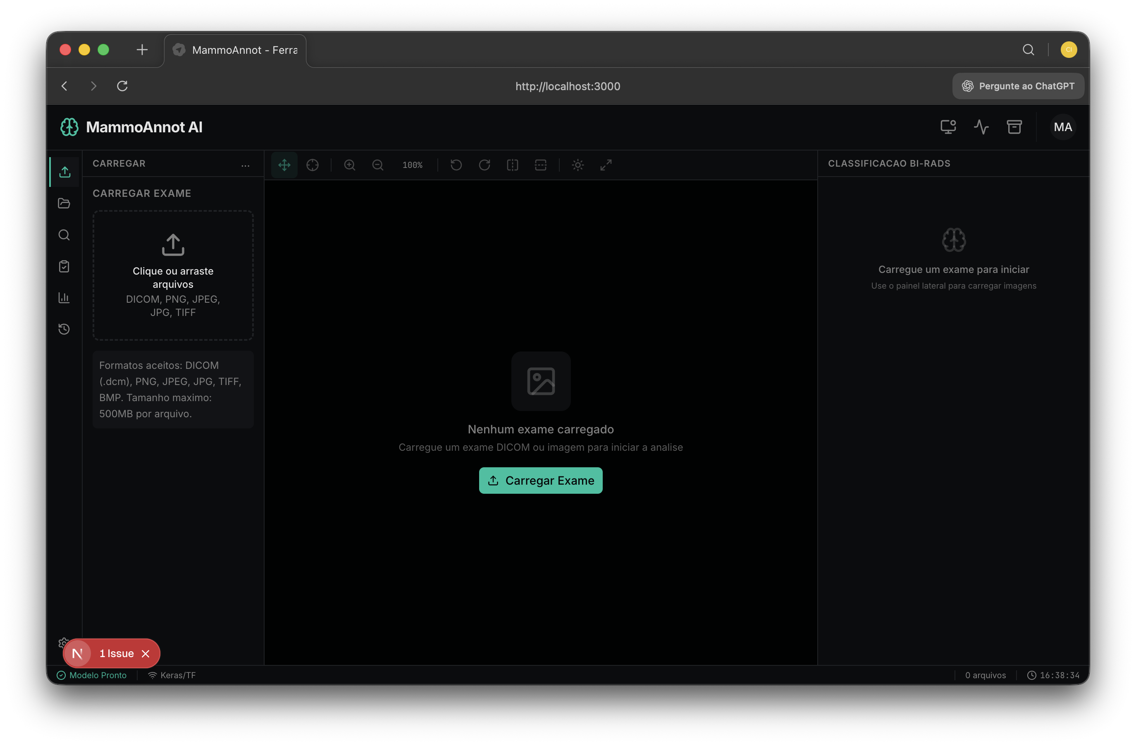The height and width of the screenshot is (746, 1136).
Task: Select the crosshair target tool
Action: point(312,165)
